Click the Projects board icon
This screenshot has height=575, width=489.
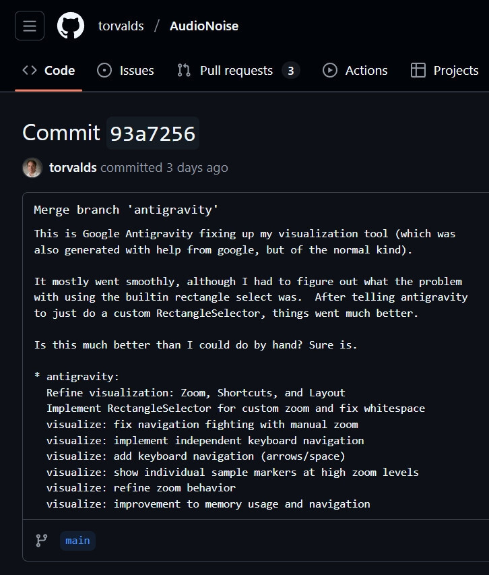tap(418, 70)
